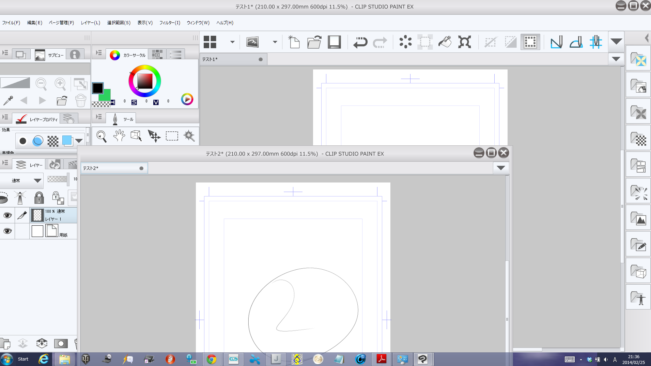Select the rectangular marquee selection tool
The image size is (651, 366).
(x=172, y=136)
